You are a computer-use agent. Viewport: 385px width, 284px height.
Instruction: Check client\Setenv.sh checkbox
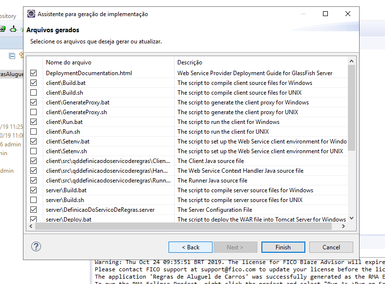pos(34,151)
